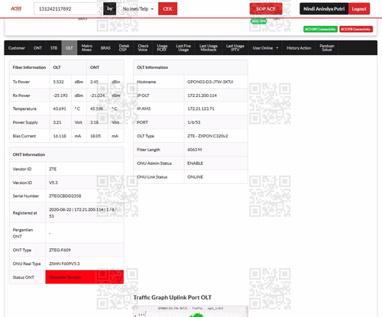Click the ONU Admin Status value ENABLE
This screenshot has width=382, height=317.
pyautogui.click(x=196, y=163)
